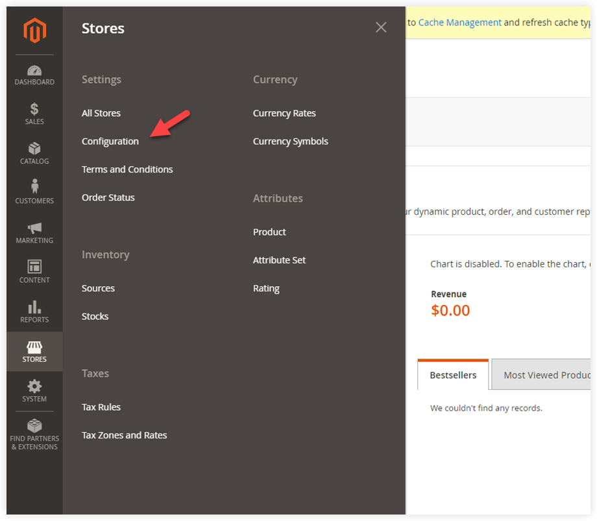Open the Reports bar chart icon

(x=34, y=307)
